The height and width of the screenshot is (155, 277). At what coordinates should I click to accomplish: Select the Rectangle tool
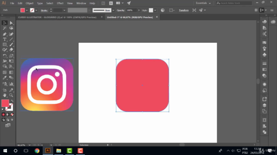[5, 45]
